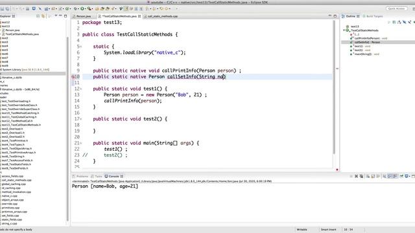Open Person.java in the Explorer tree

click(12, 30)
